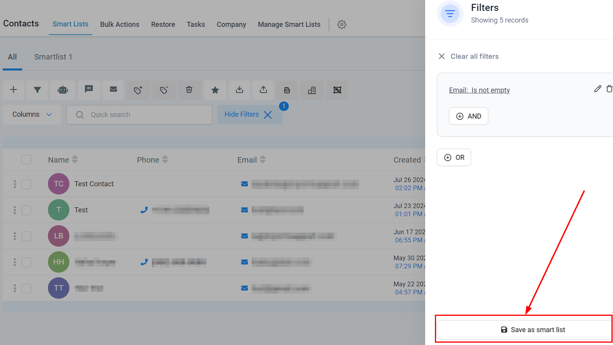Toggle the select-all checkbox in table header

click(x=26, y=160)
